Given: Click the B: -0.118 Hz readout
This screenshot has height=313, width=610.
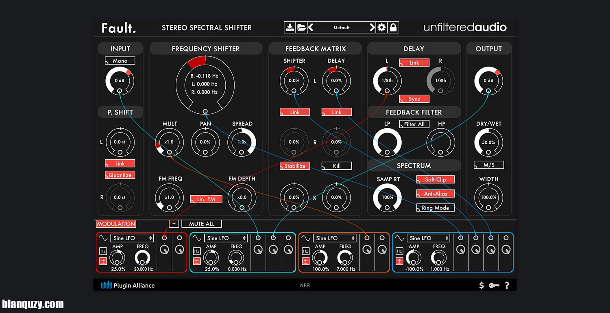Looking at the screenshot, I should pyautogui.click(x=205, y=76).
